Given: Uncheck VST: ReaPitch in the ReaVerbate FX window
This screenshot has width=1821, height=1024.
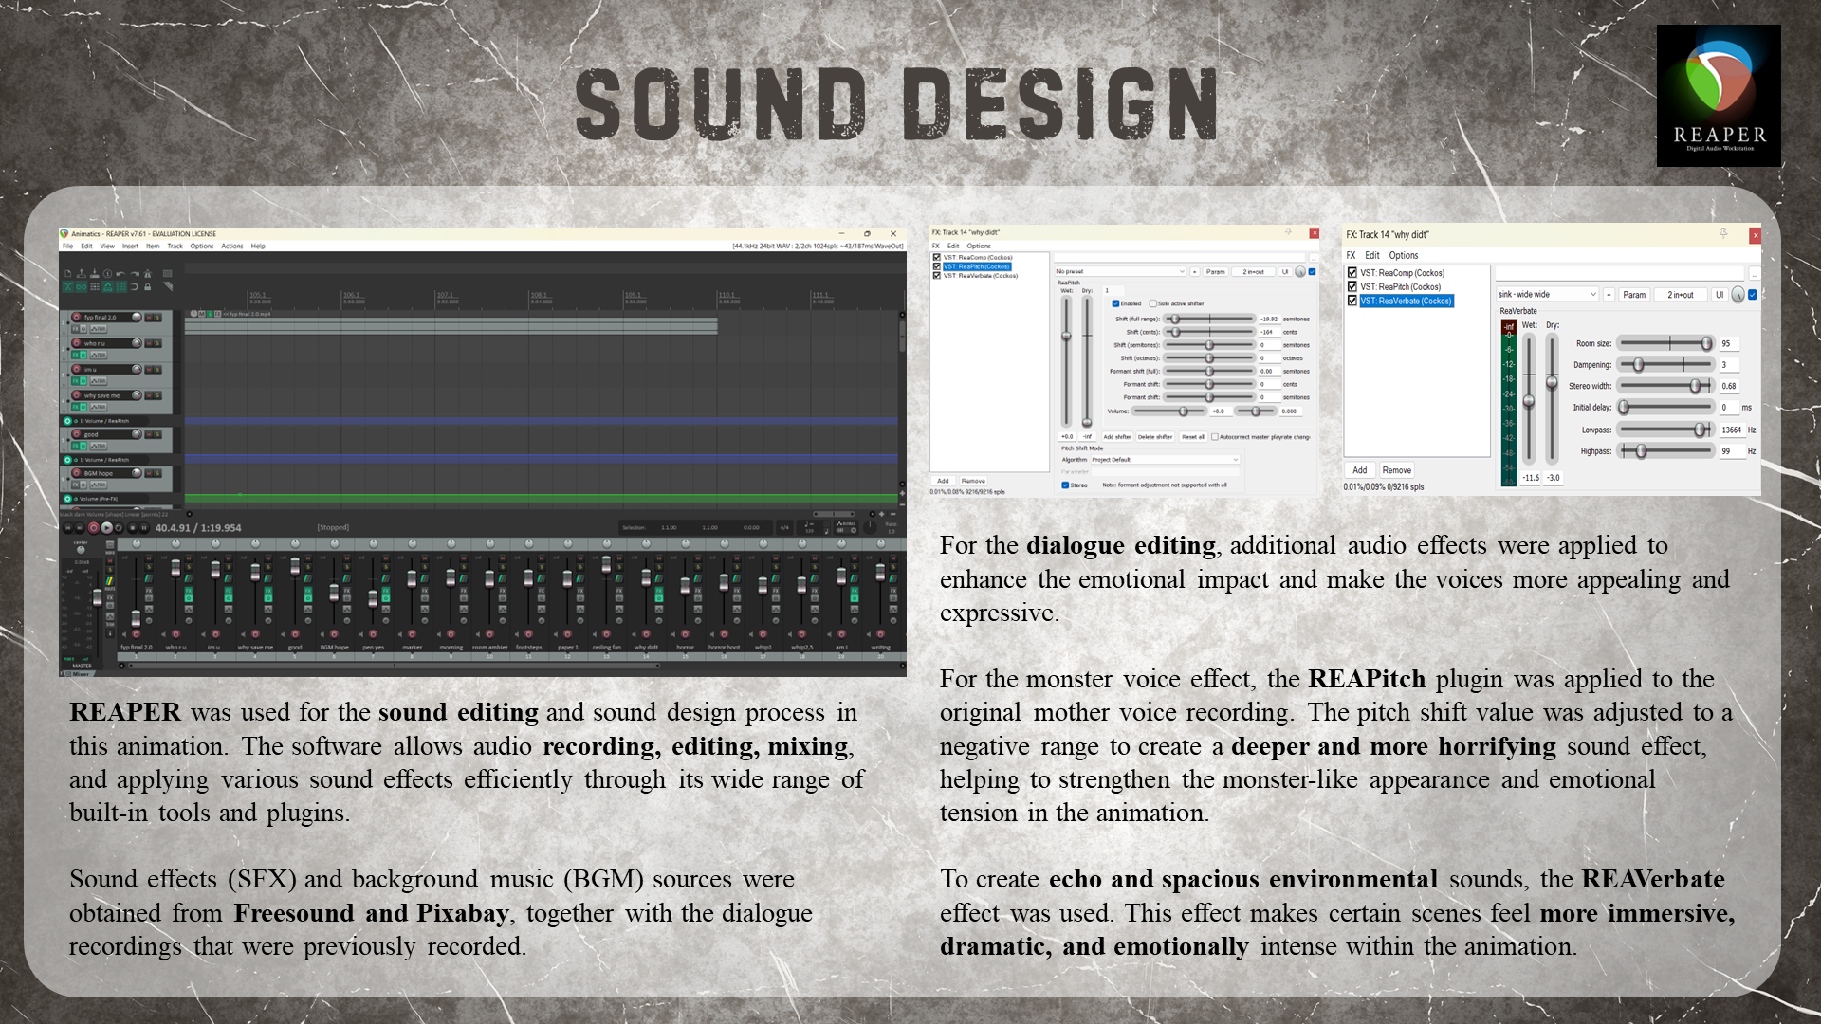Looking at the screenshot, I should (1352, 286).
